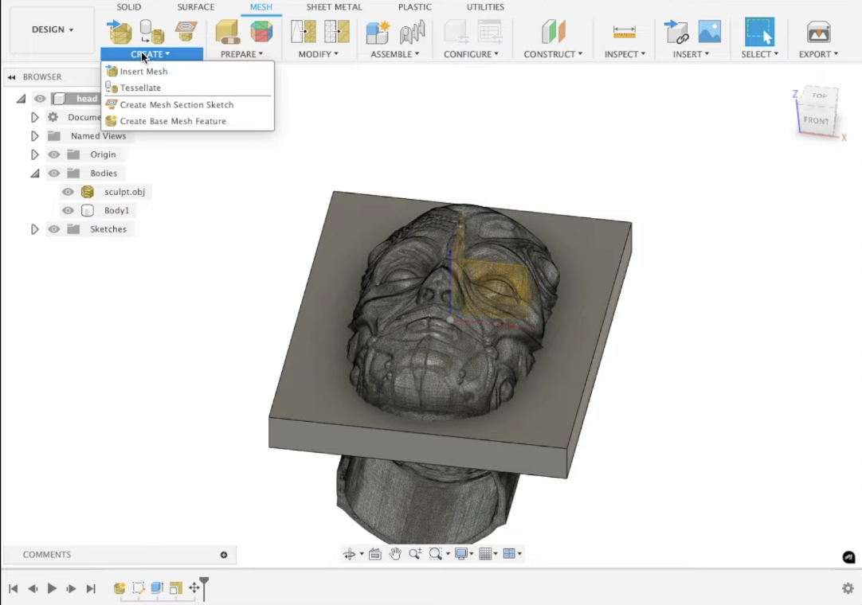
Task: Add a comment with plus icon
Action: 224,554
